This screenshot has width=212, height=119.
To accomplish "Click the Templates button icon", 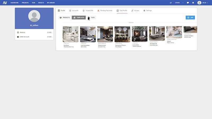I will coord(74,17).
